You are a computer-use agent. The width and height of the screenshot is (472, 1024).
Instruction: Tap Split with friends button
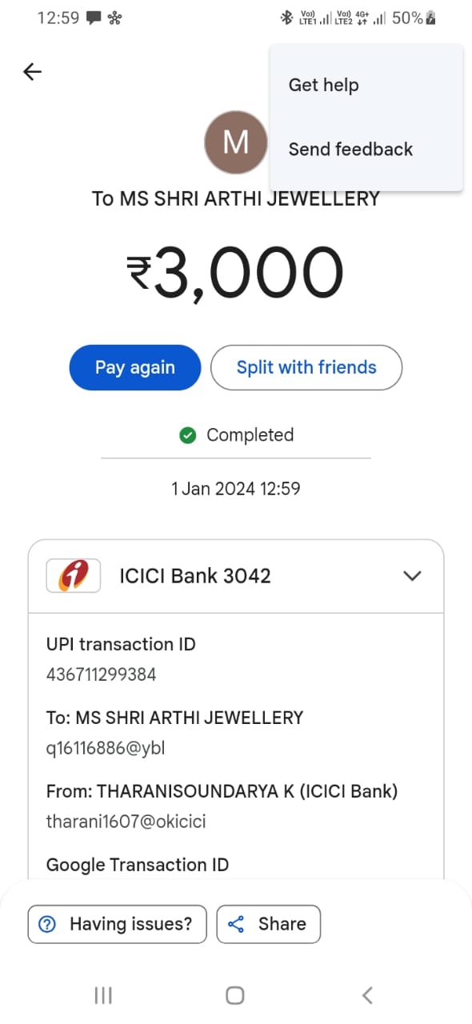(306, 367)
